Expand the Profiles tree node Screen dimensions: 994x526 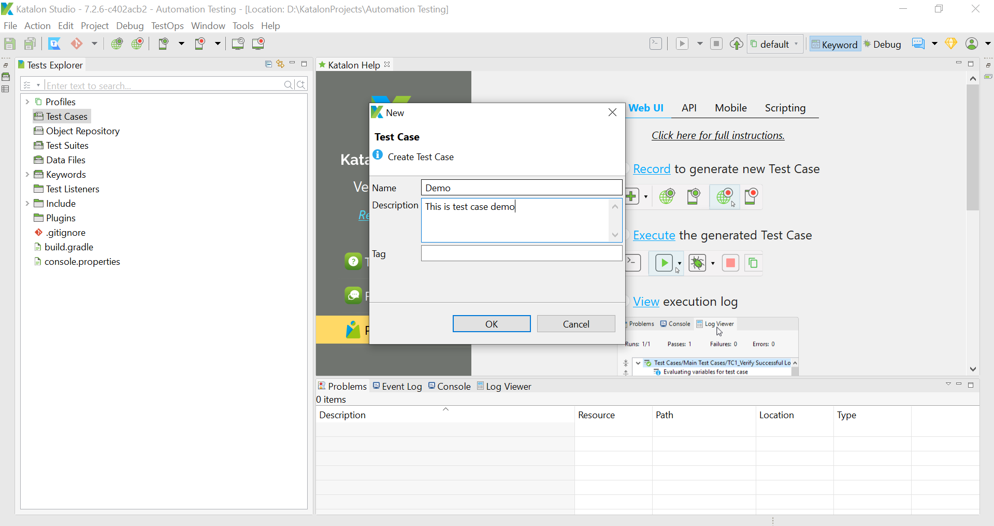pyautogui.click(x=27, y=102)
